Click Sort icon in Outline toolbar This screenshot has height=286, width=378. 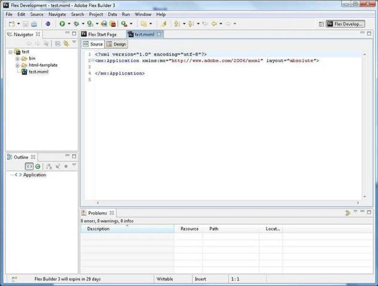pos(49,166)
